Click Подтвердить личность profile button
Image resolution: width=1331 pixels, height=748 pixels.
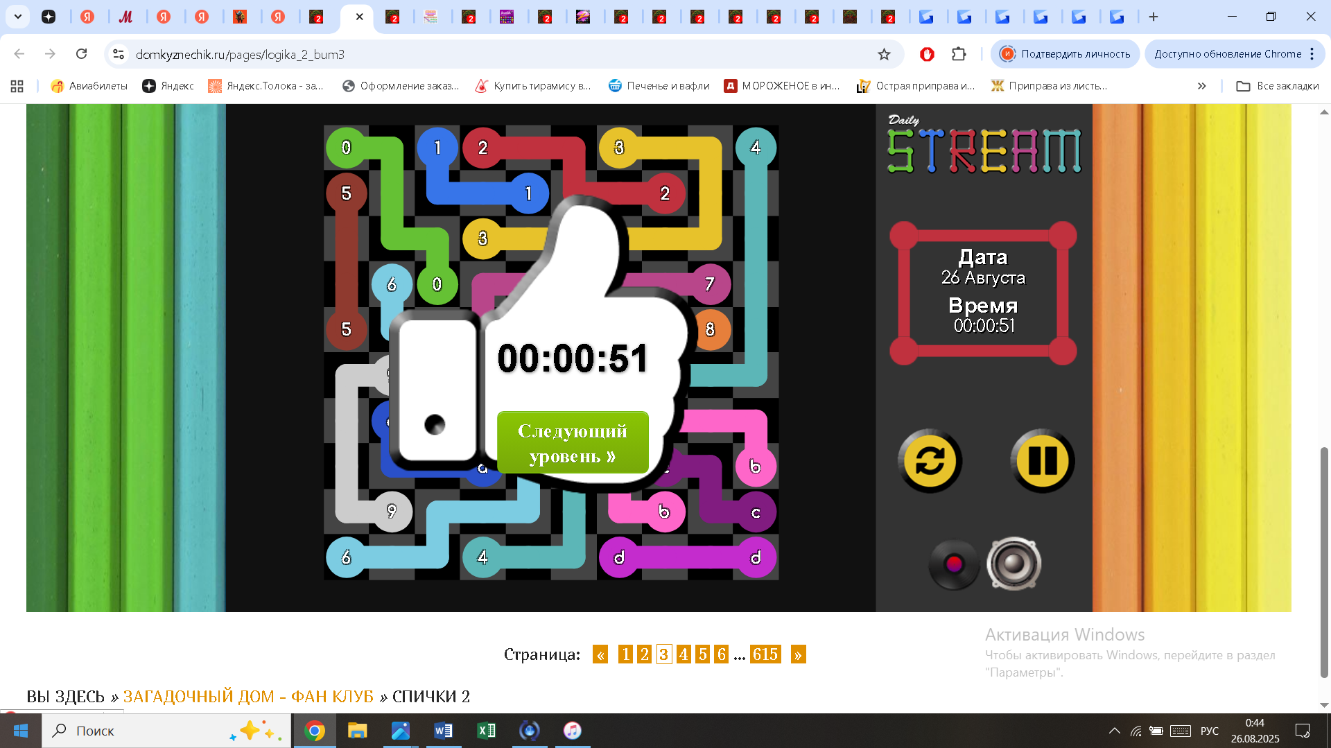tap(1065, 54)
